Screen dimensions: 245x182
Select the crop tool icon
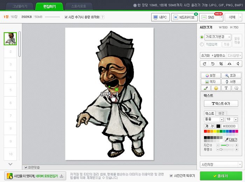221,64
